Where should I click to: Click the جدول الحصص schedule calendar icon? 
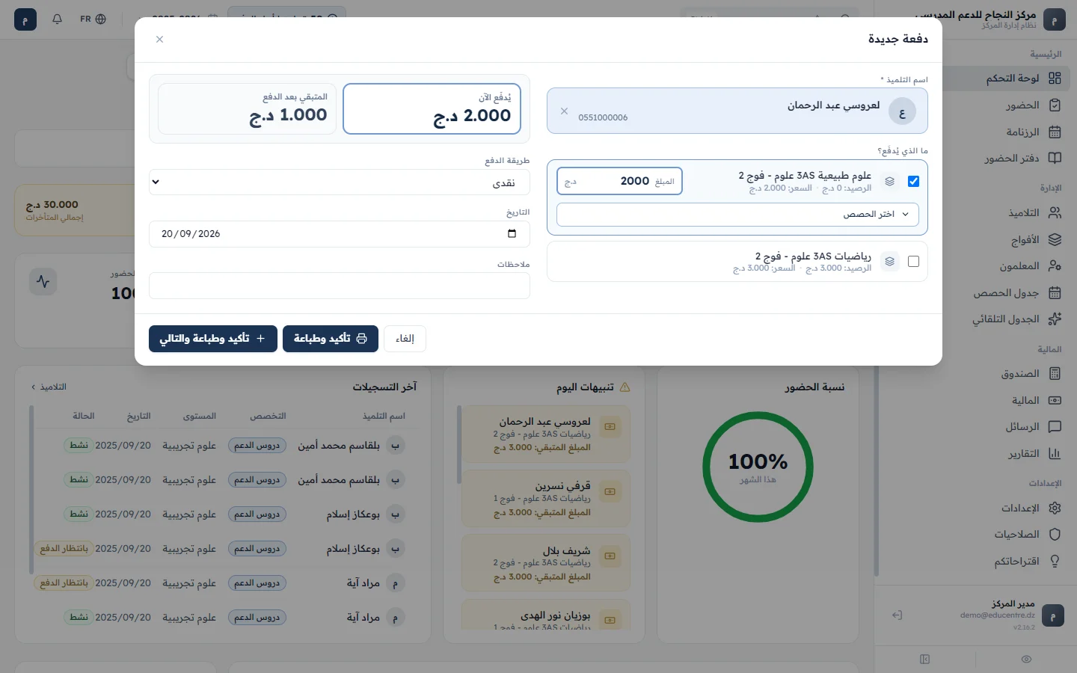tap(1055, 292)
